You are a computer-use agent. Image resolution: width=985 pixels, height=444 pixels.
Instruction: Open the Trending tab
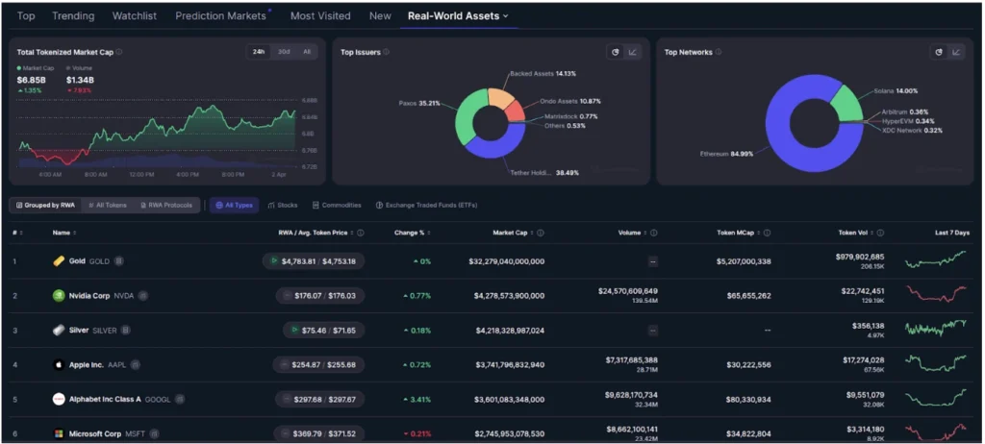click(x=73, y=15)
